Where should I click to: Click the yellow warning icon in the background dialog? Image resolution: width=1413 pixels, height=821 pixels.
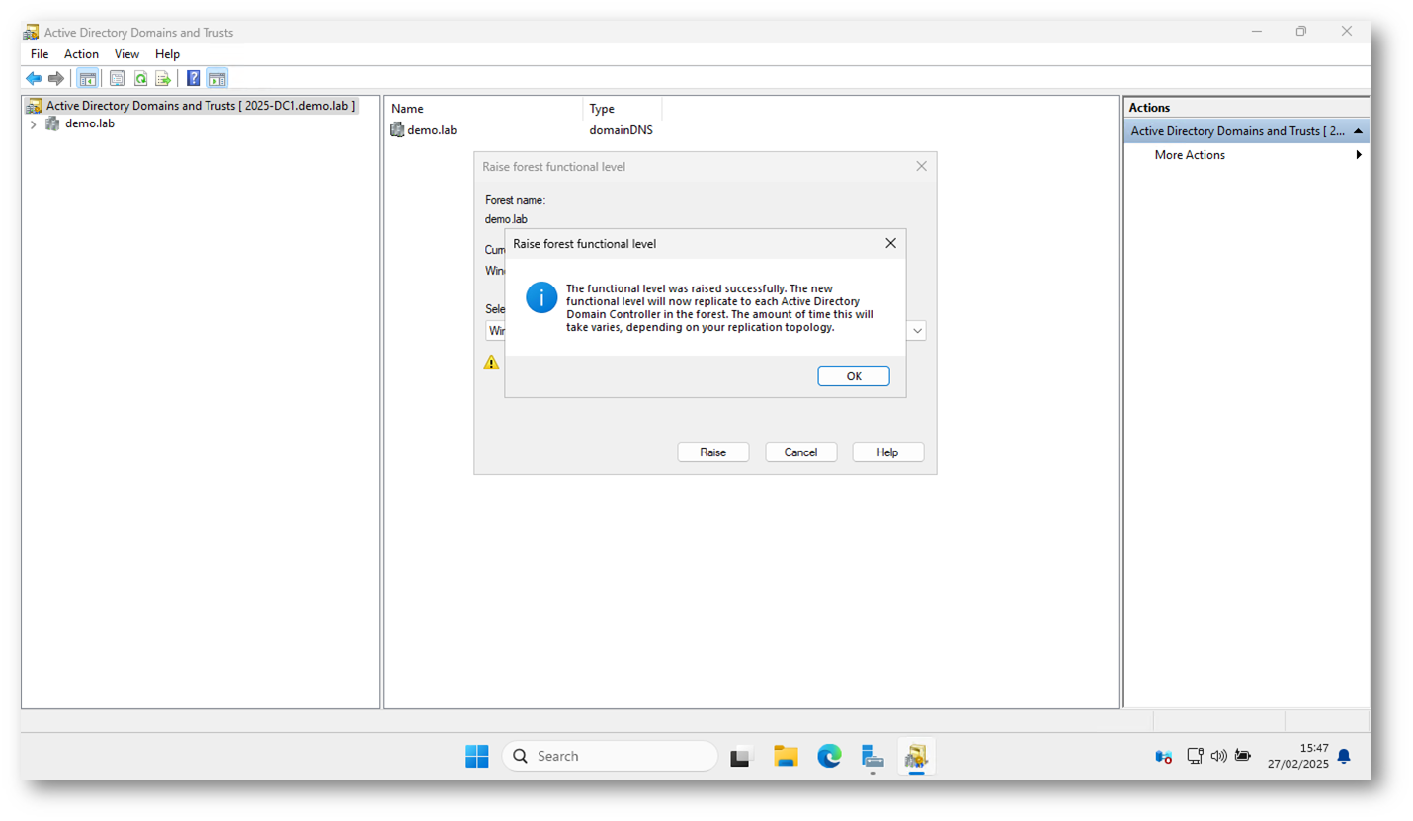click(491, 363)
